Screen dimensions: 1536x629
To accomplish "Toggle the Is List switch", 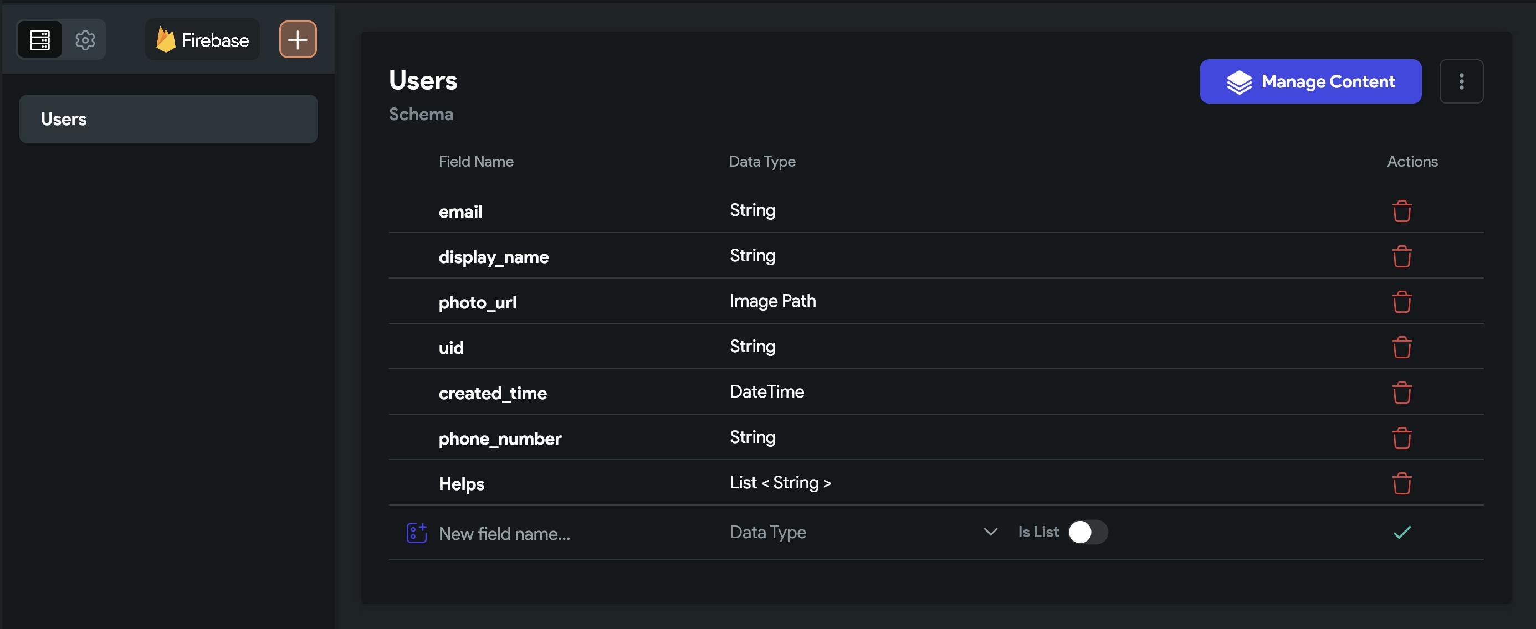I will (x=1087, y=532).
